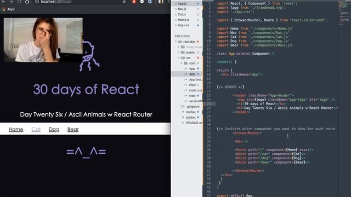Reload the localhost page
This screenshot has height=197, width=351.
19,2
